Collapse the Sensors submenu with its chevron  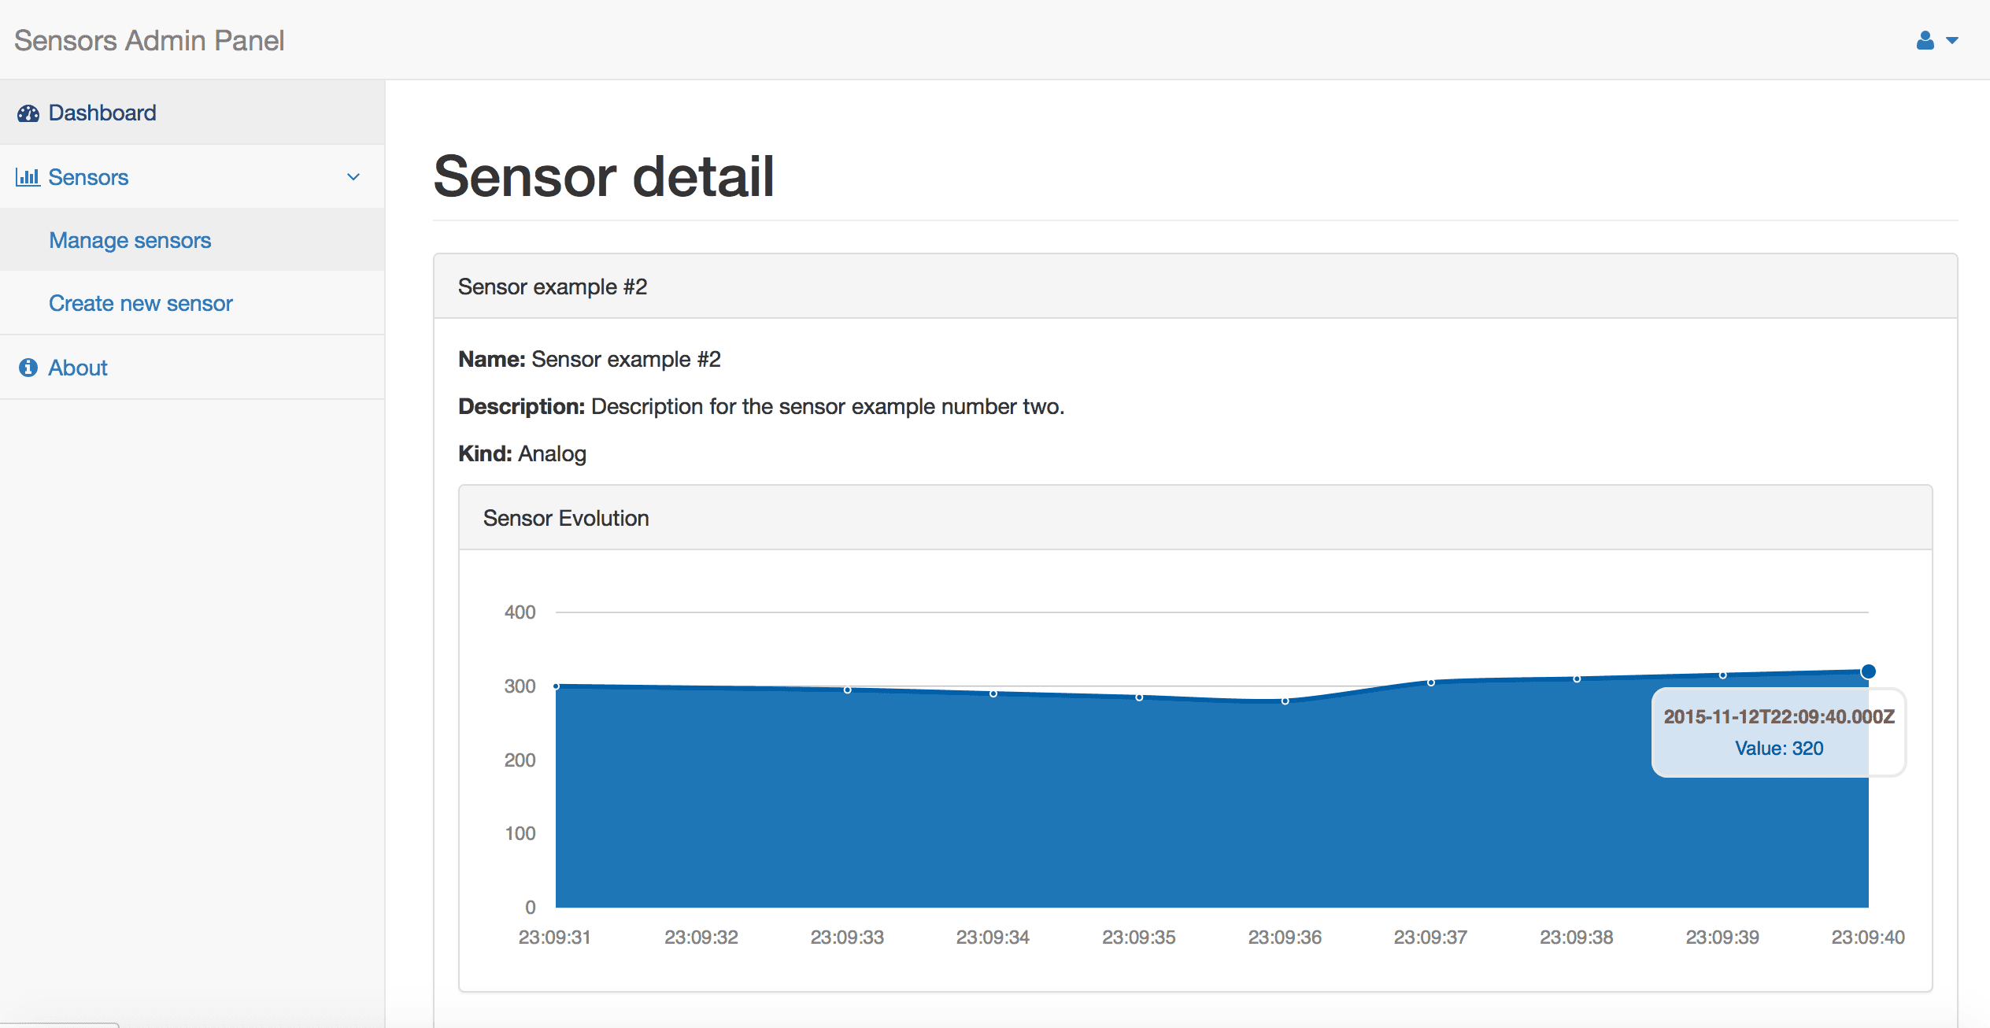click(x=353, y=176)
